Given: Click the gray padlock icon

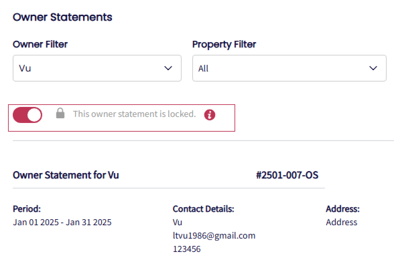Looking at the screenshot, I should point(60,113).
